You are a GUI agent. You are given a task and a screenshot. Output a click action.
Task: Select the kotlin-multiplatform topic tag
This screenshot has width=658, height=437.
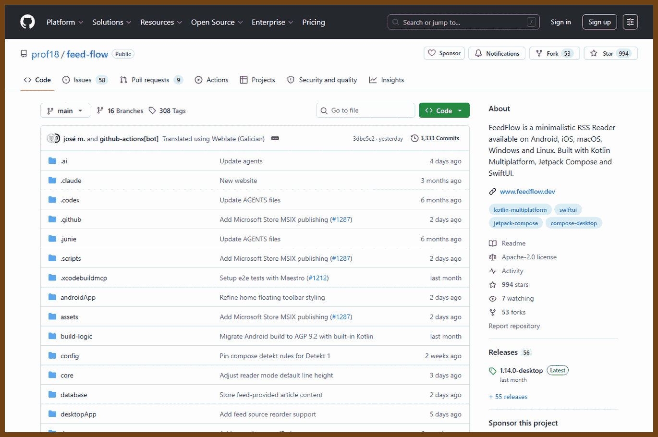[520, 210]
